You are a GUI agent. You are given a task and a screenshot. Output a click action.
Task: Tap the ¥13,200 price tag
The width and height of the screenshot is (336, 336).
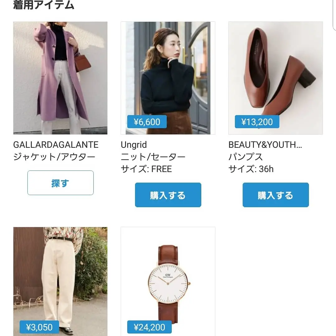257,122
